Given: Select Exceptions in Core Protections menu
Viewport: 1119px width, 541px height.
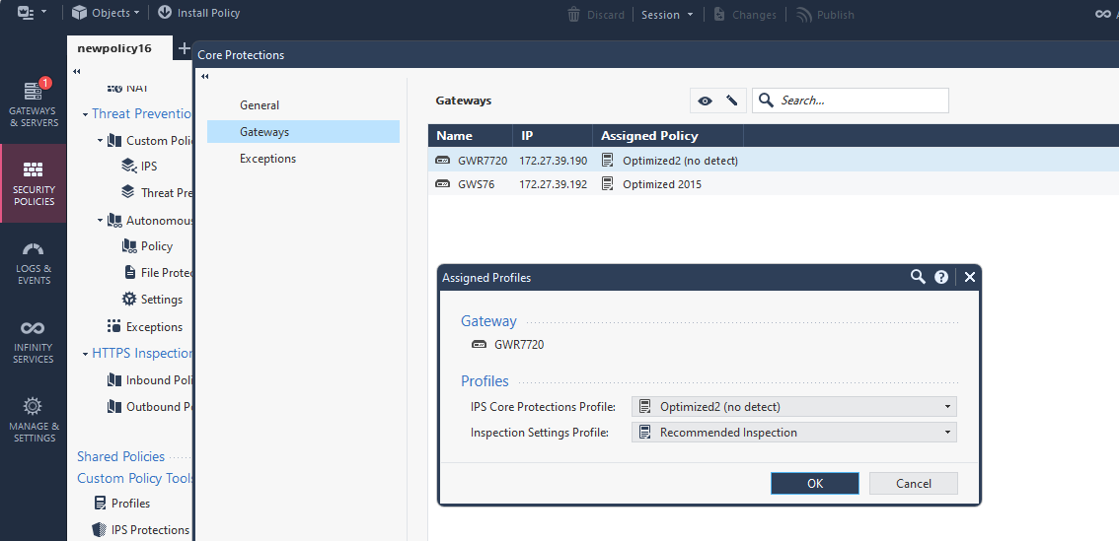Looking at the screenshot, I should [303, 159].
